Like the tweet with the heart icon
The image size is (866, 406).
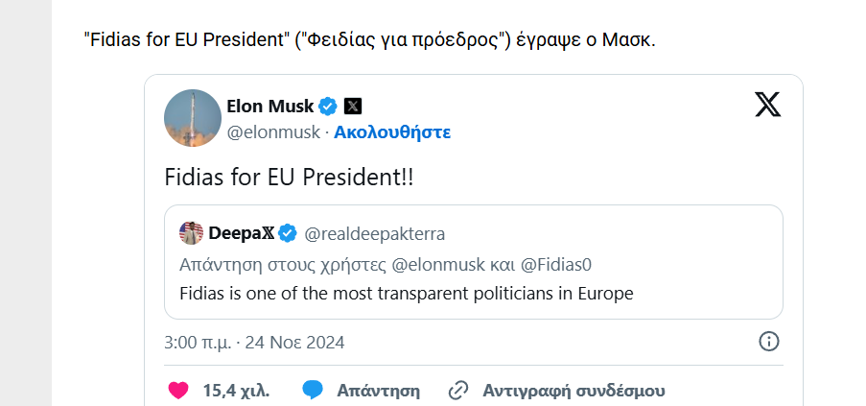177,391
